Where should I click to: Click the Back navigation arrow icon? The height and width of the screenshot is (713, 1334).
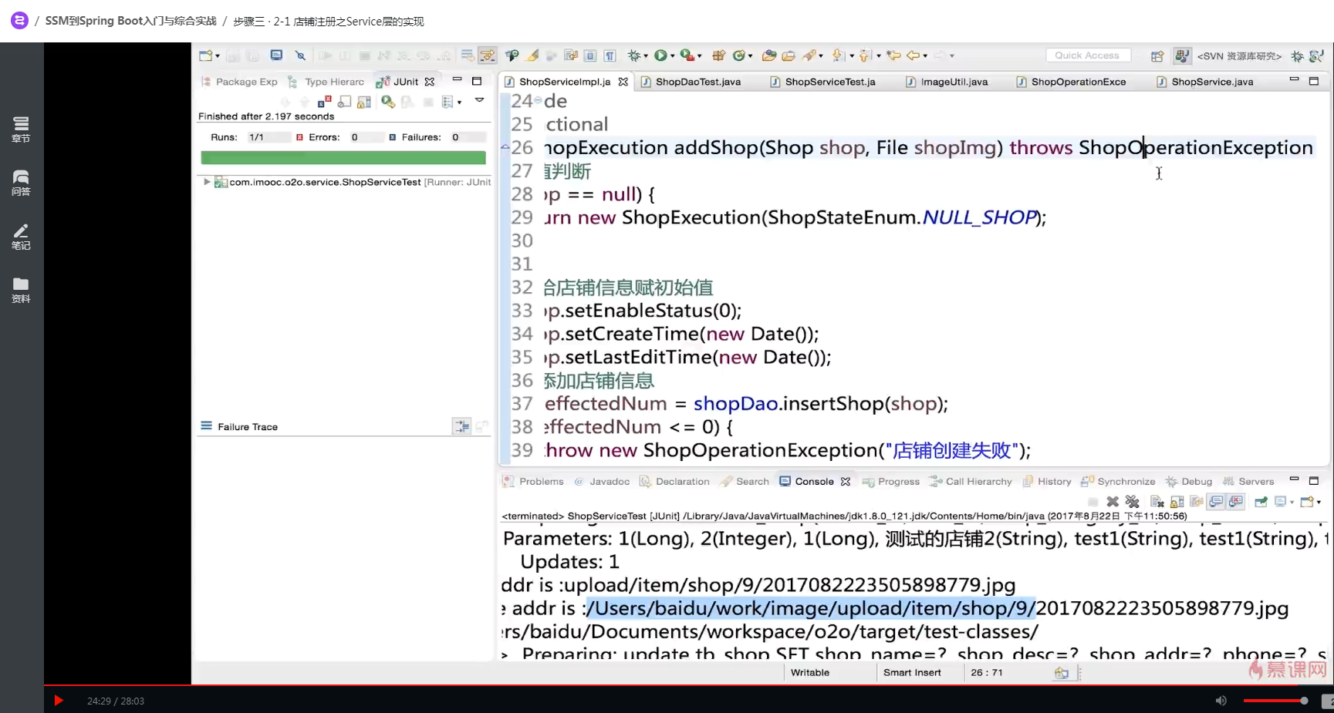(914, 55)
